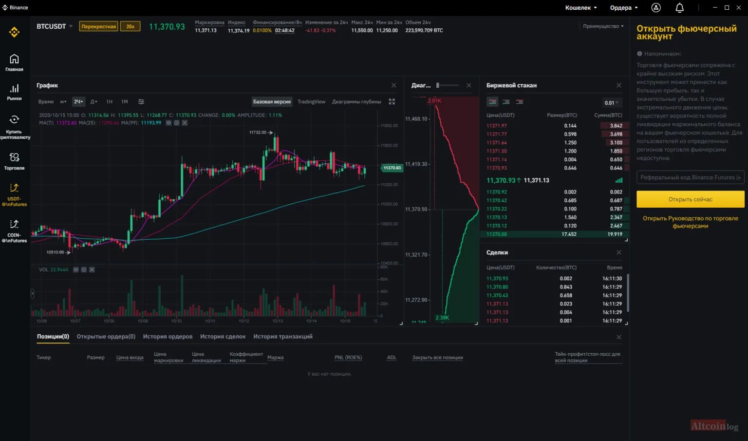Image resolution: width=748 pixels, height=441 pixels.
Task: Open VOL indicator settings gear
Action: [x=84, y=269]
